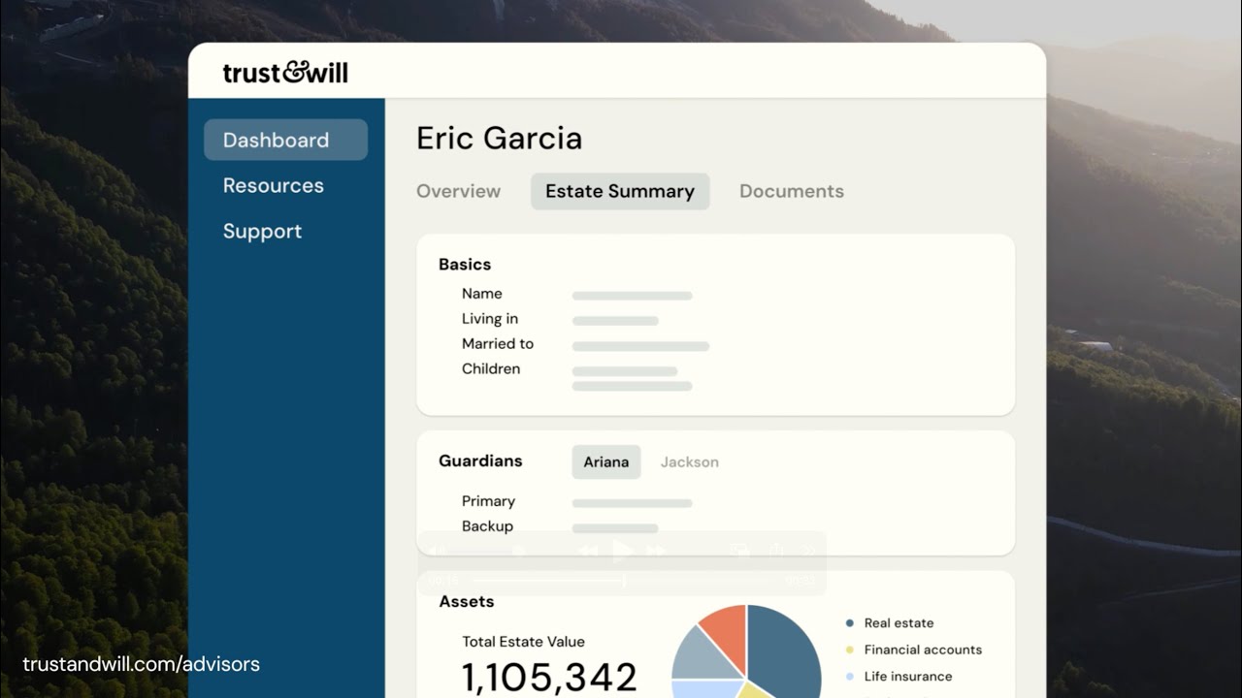This screenshot has height=698, width=1242.
Task: Click the Assets section heading
Action: point(467,601)
